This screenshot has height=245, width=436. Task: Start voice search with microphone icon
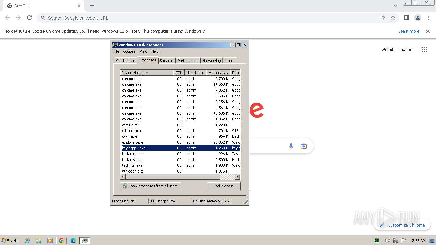point(291,146)
